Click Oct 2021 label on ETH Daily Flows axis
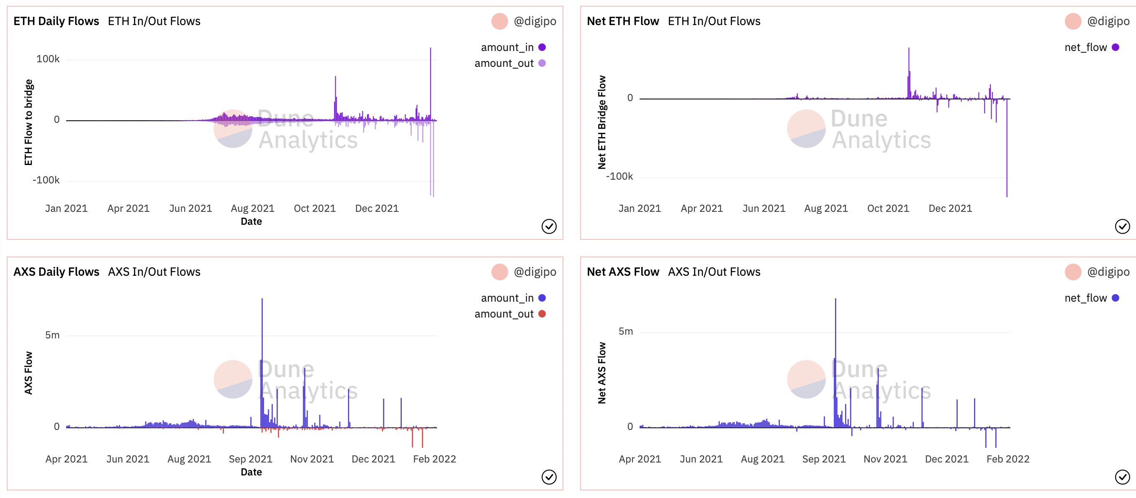The height and width of the screenshot is (498, 1136). pos(315,208)
